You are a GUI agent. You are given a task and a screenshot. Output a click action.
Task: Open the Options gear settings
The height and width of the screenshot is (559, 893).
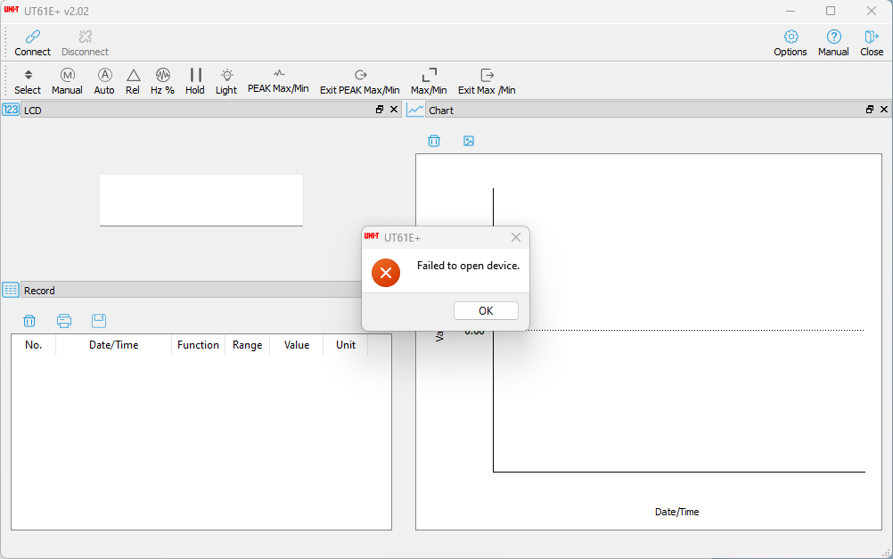[x=791, y=37]
